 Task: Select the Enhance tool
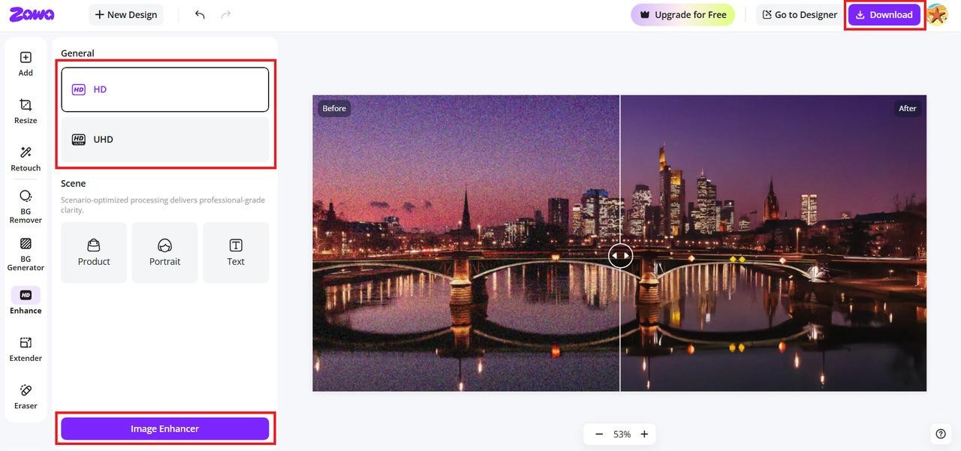tap(26, 301)
